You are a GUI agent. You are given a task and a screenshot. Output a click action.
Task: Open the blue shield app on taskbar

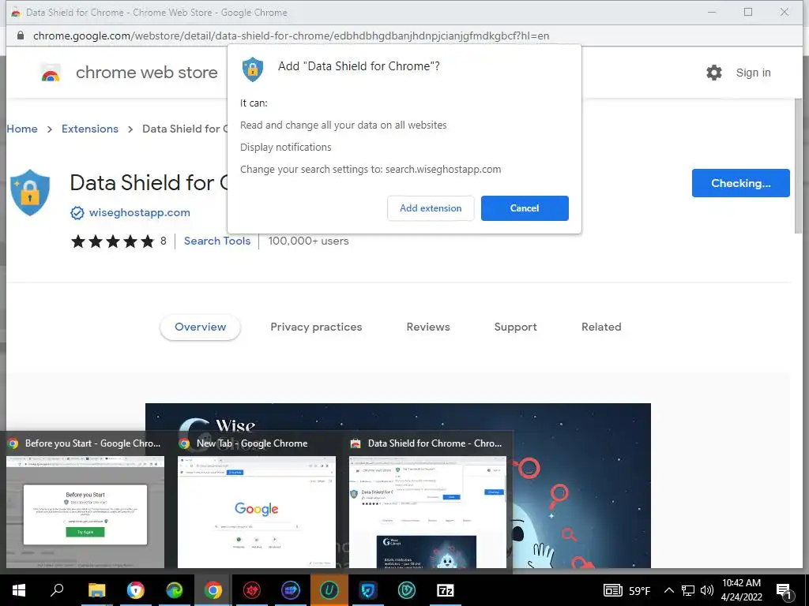pyautogui.click(x=368, y=590)
